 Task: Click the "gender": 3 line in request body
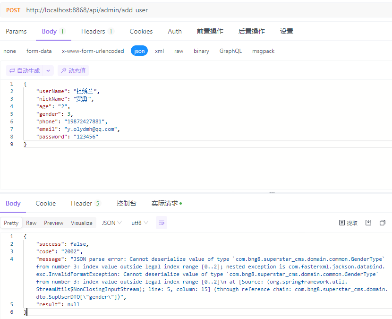coord(54,114)
